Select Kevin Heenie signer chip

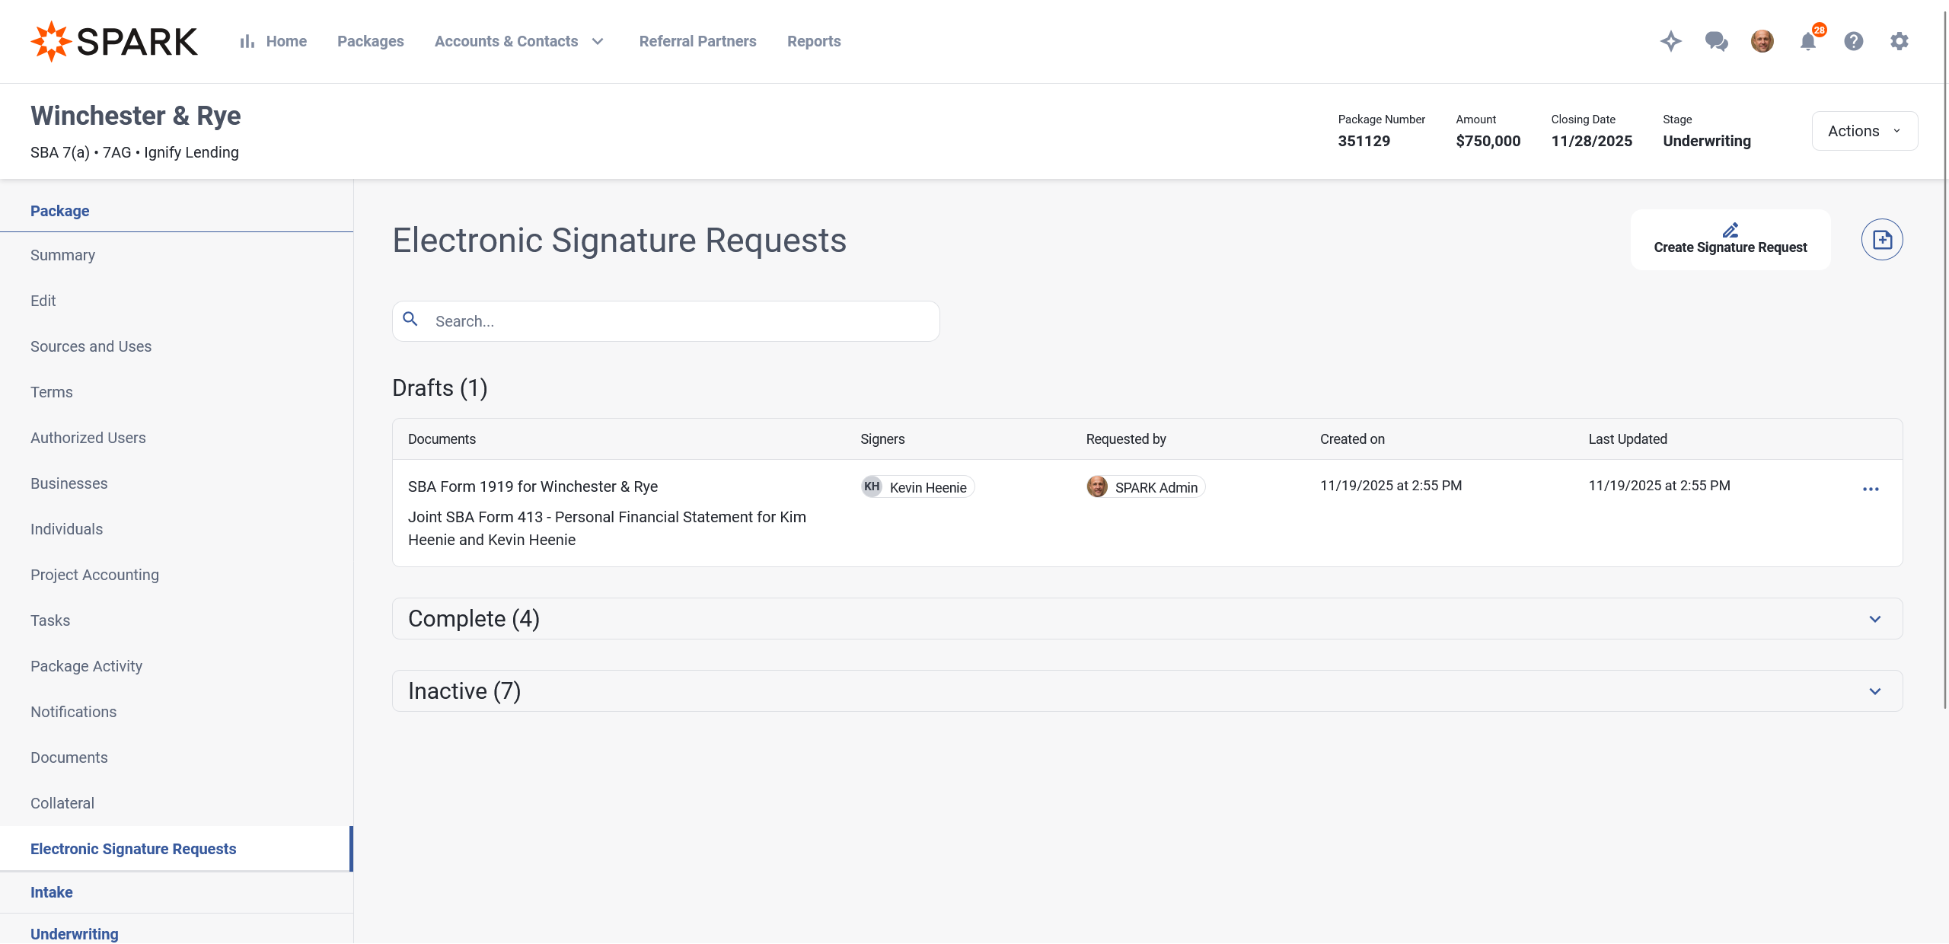(x=918, y=487)
